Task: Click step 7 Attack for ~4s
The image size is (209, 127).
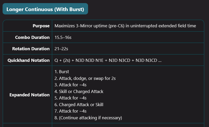Action: pos(70,111)
